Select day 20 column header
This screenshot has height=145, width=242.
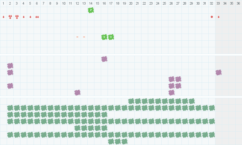pos(131,3)
